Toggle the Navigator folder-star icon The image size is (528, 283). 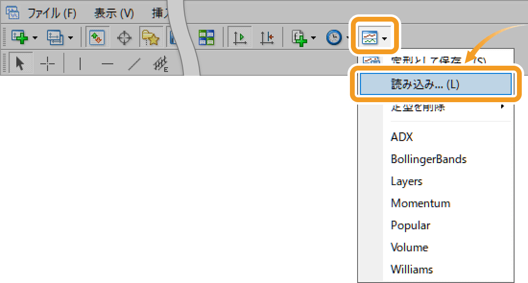tap(150, 37)
